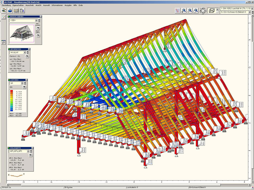This screenshot has width=254, height=190.
Task: Click the red swatch in contour legend
Action: point(12,91)
